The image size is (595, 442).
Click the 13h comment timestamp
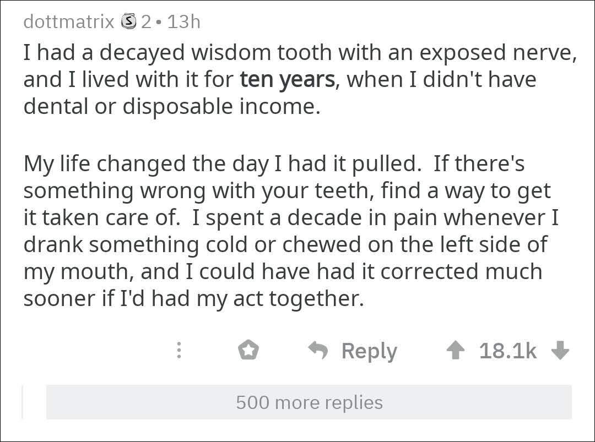(183, 22)
